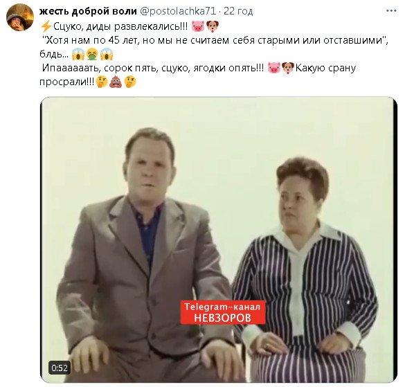Click the lightning bolt emoji
Screen dimensions: 405x387
[46, 26]
